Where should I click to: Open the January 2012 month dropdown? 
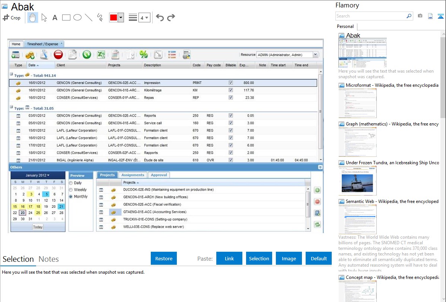[38, 175]
